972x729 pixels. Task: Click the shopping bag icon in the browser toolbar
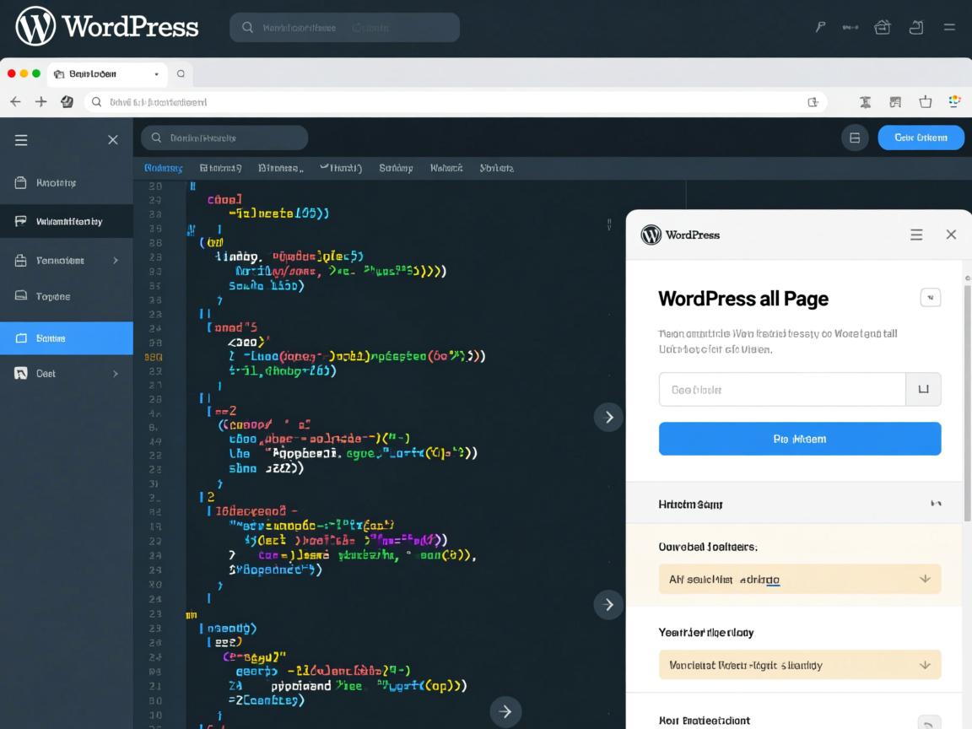926,102
